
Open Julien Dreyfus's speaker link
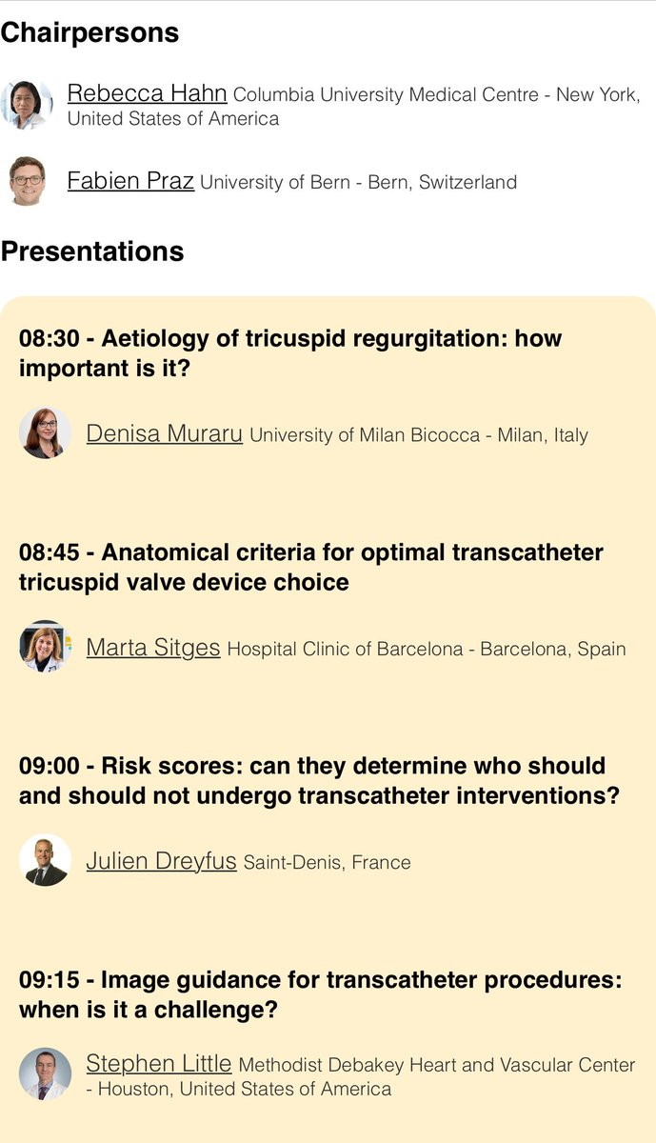coord(161,861)
